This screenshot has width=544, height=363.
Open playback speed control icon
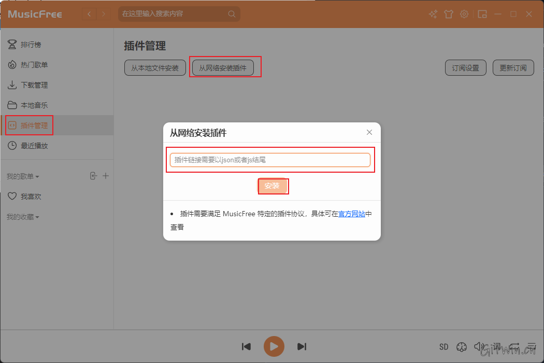(462, 346)
